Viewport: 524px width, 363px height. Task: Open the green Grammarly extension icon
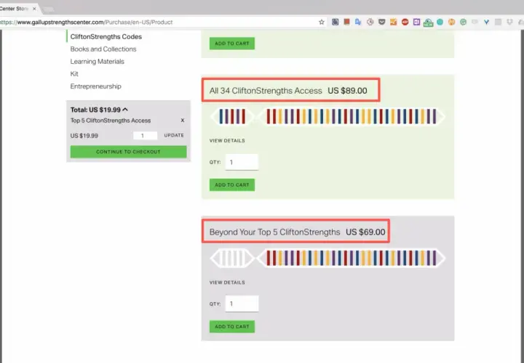point(463,22)
